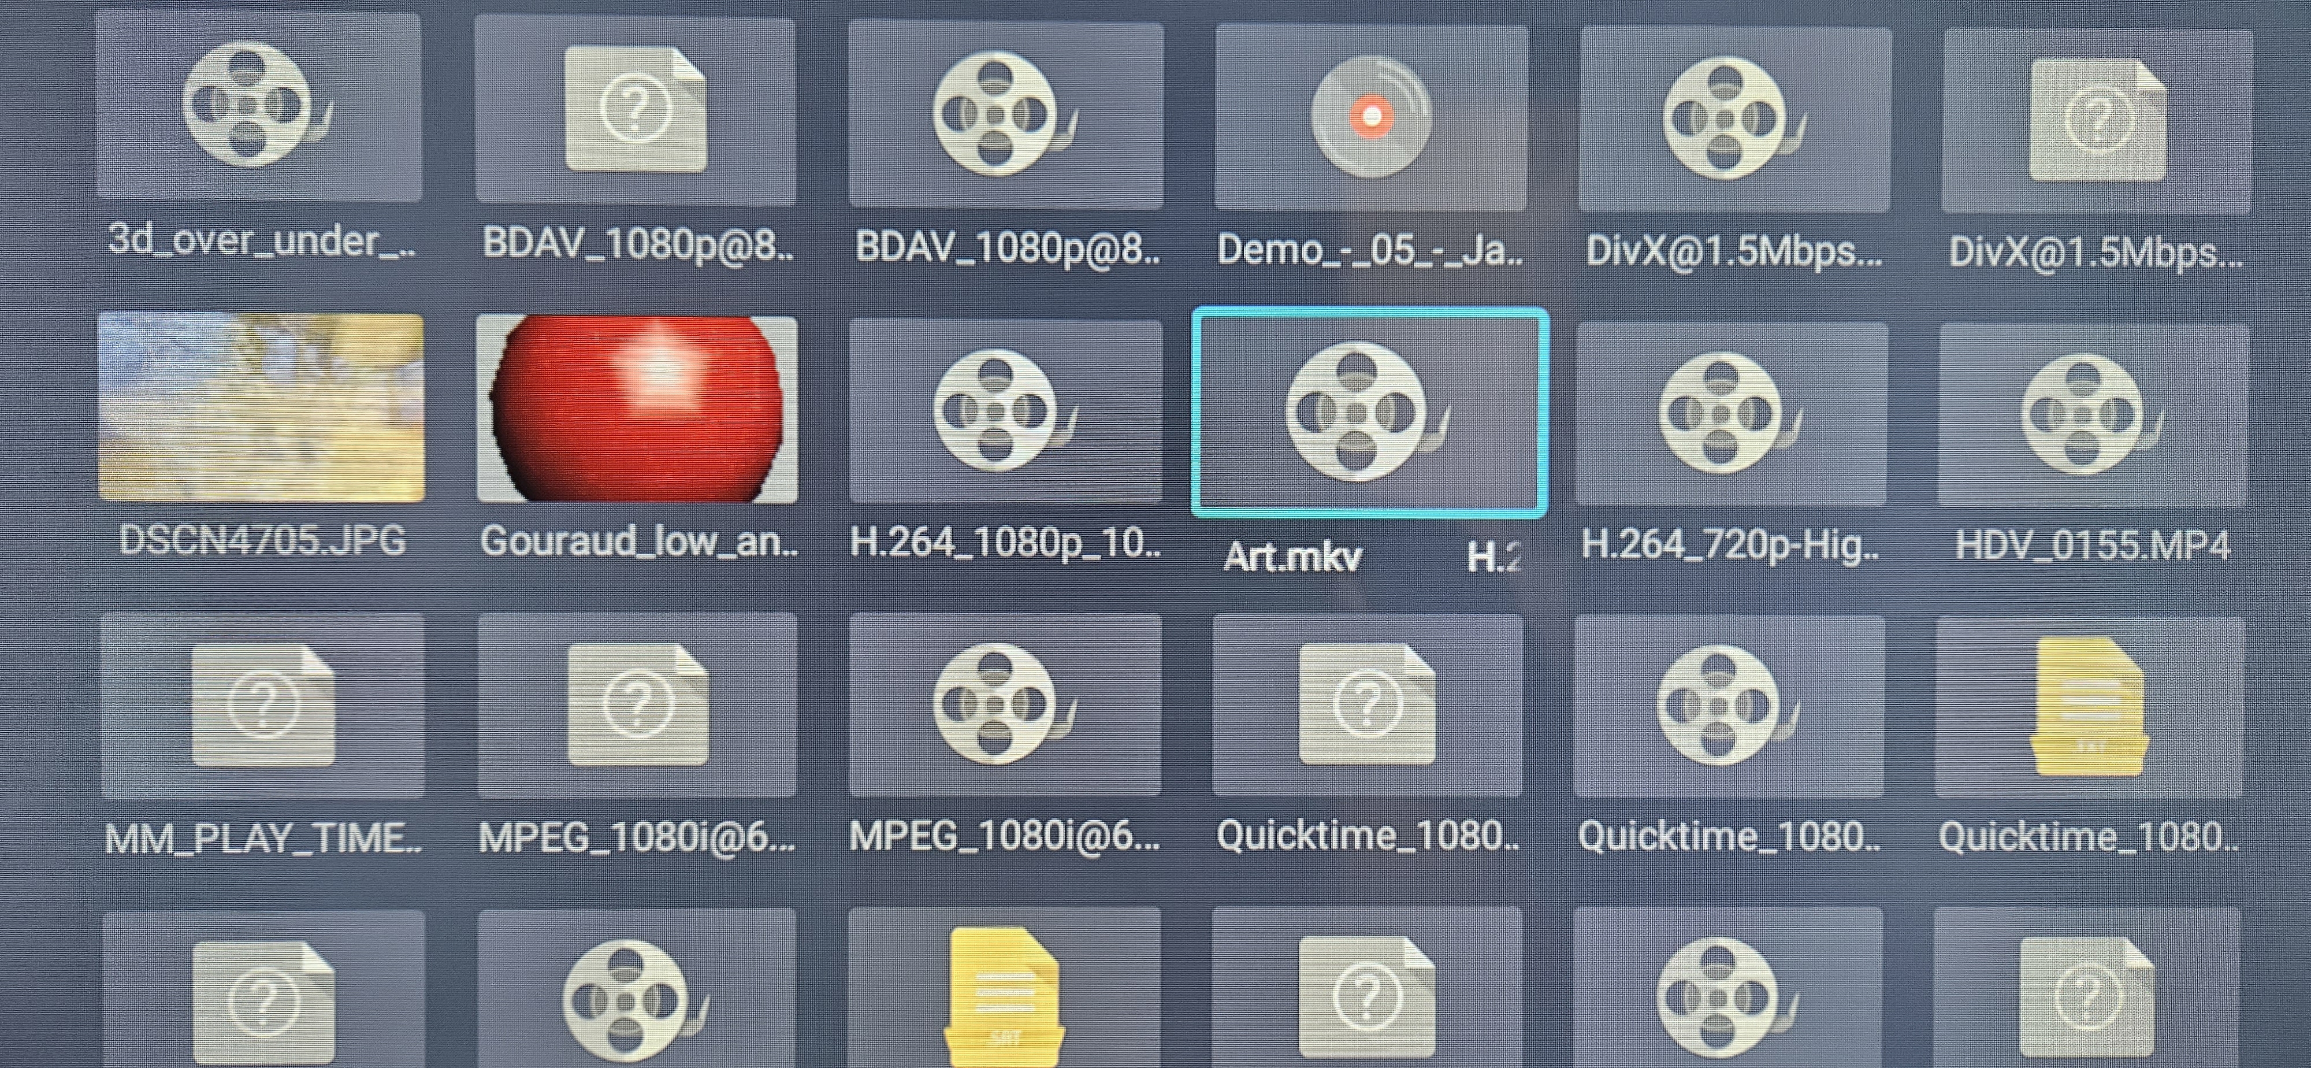2311x1068 pixels.
Task: Select the MM_PLAY_TIME.. unknown-file icon
Action: (263, 704)
